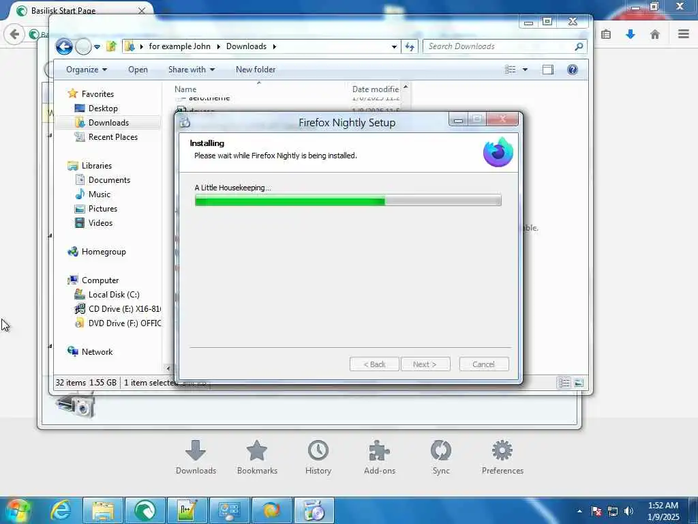Click file list scroll up arrow
Viewport: 698px width, 524px height.
point(406,87)
